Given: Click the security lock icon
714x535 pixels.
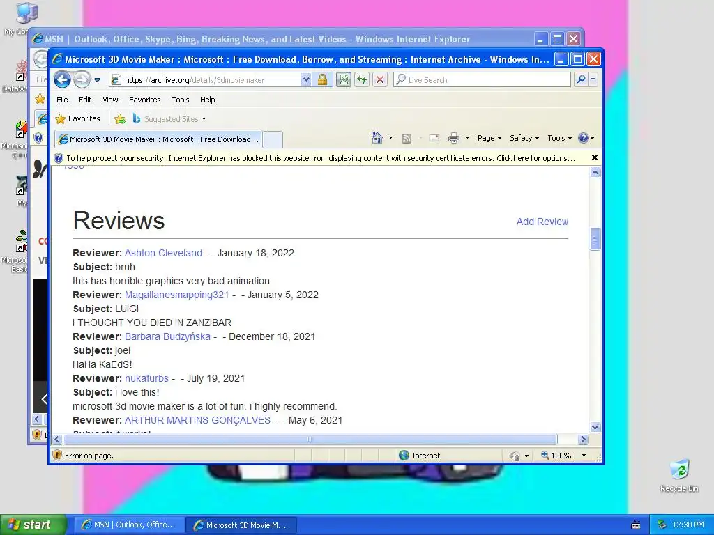Looking at the screenshot, I should pyautogui.click(x=322, y=80).
